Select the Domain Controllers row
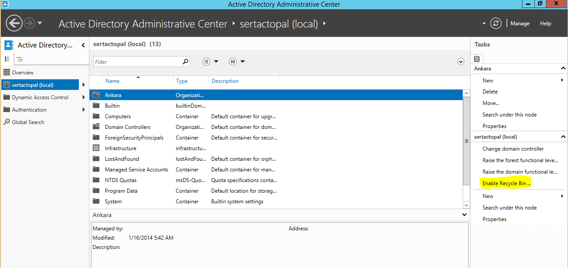Screen dimensions: 568x268 pyautogui.click(x=128, y=127)
